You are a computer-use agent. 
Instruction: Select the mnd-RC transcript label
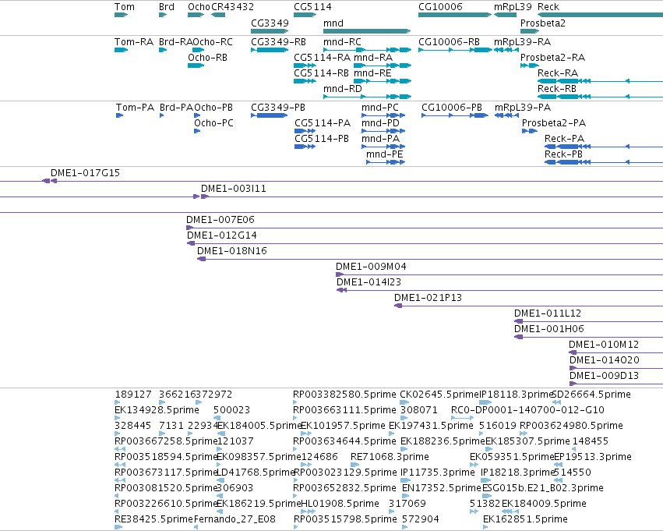343,42
